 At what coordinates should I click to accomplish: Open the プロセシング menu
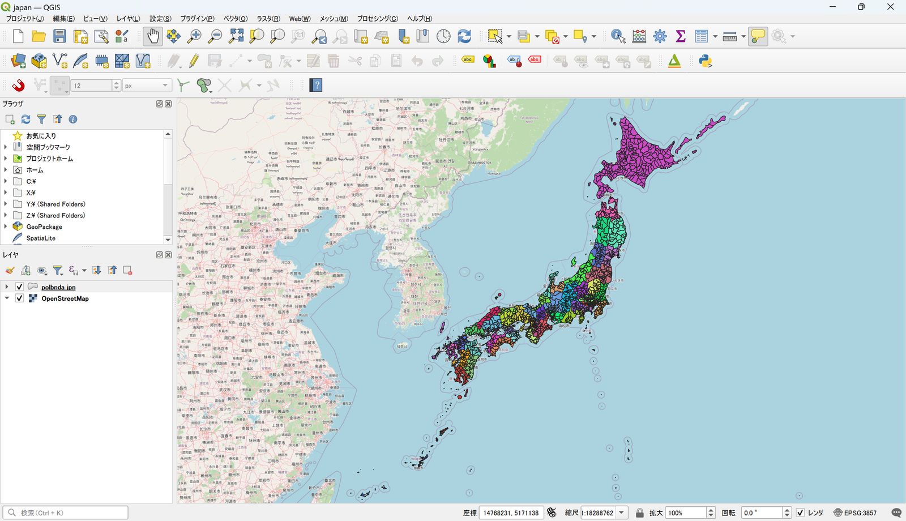tap(377, 19)
